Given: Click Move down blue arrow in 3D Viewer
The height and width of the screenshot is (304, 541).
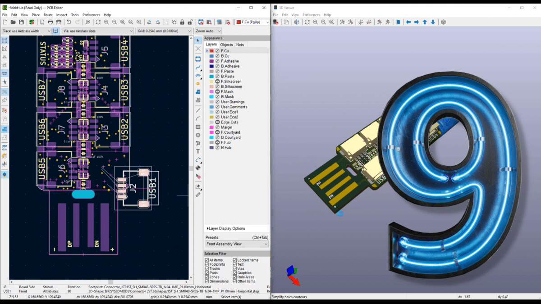Looking at the screenshot, I should (x=433, y=22).
